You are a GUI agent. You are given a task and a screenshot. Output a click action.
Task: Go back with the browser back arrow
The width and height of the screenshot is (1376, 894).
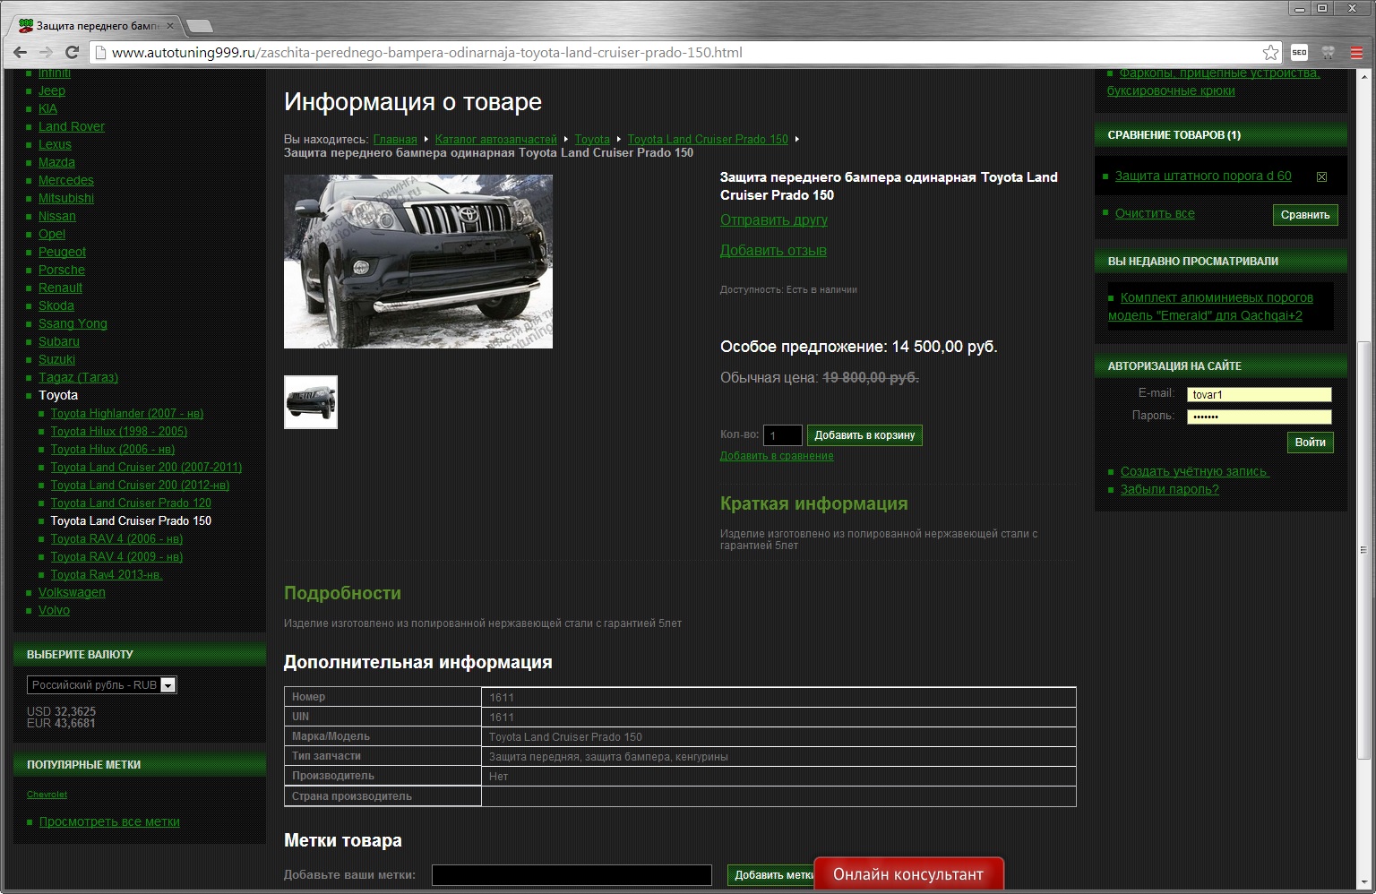pos(20,53)
